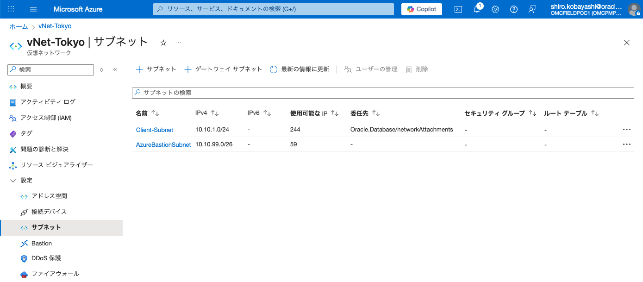
Task: Click 削除 trash toolbar button
Action: [x=417, y=69]
